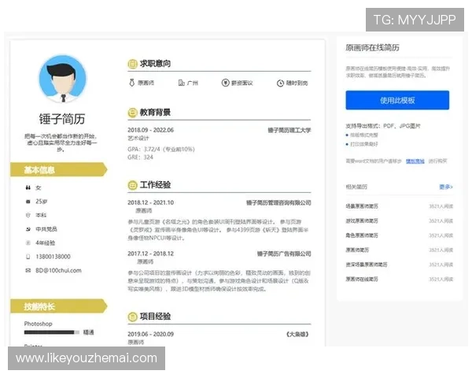Image resolution: width=472 pixels, height=378 pixels.
Task: Click the 工作经验 section icon
Action: point(132,185)
